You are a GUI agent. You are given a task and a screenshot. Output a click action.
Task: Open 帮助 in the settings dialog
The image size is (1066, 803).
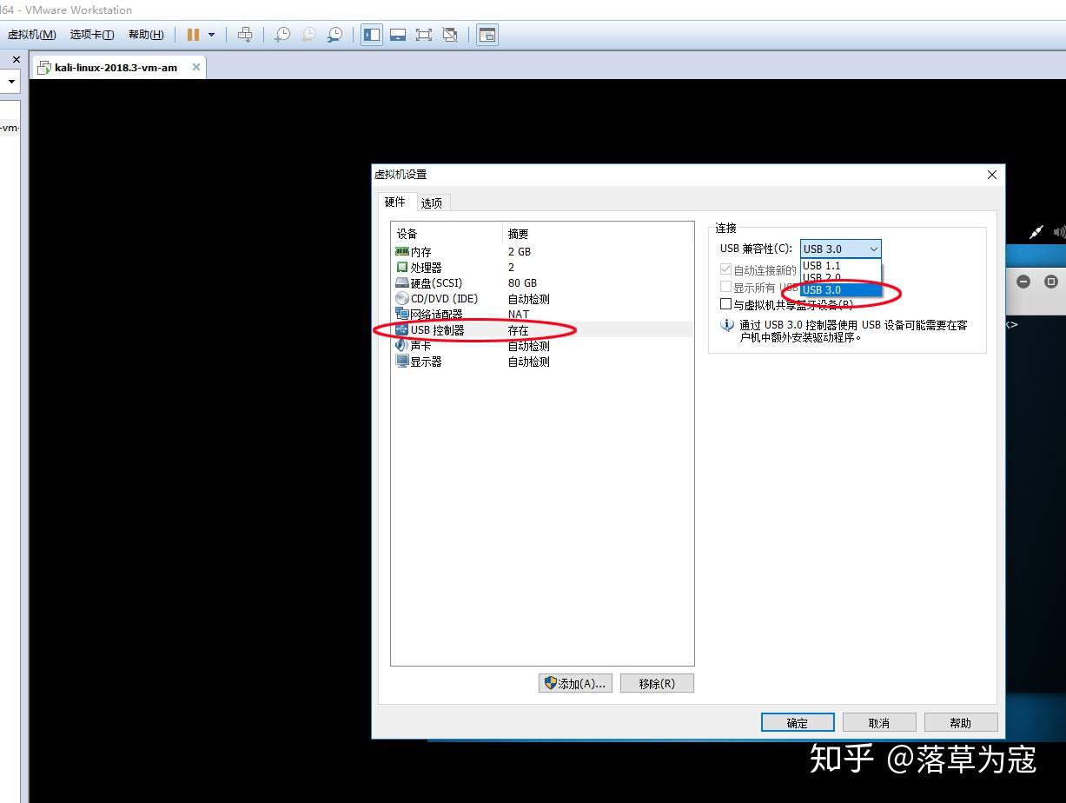pos(961,722)
